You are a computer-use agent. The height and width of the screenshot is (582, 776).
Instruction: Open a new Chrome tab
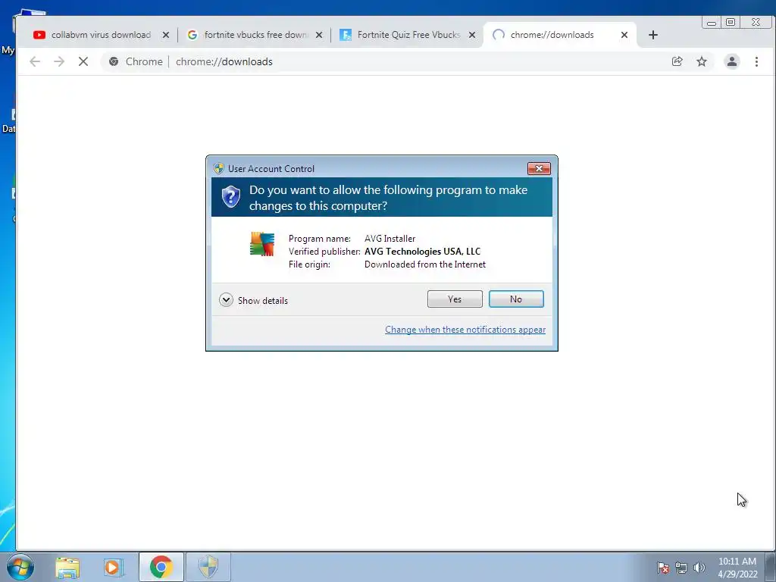(652, 35)
